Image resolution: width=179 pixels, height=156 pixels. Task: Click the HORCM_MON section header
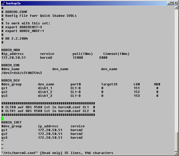[10, 50]
